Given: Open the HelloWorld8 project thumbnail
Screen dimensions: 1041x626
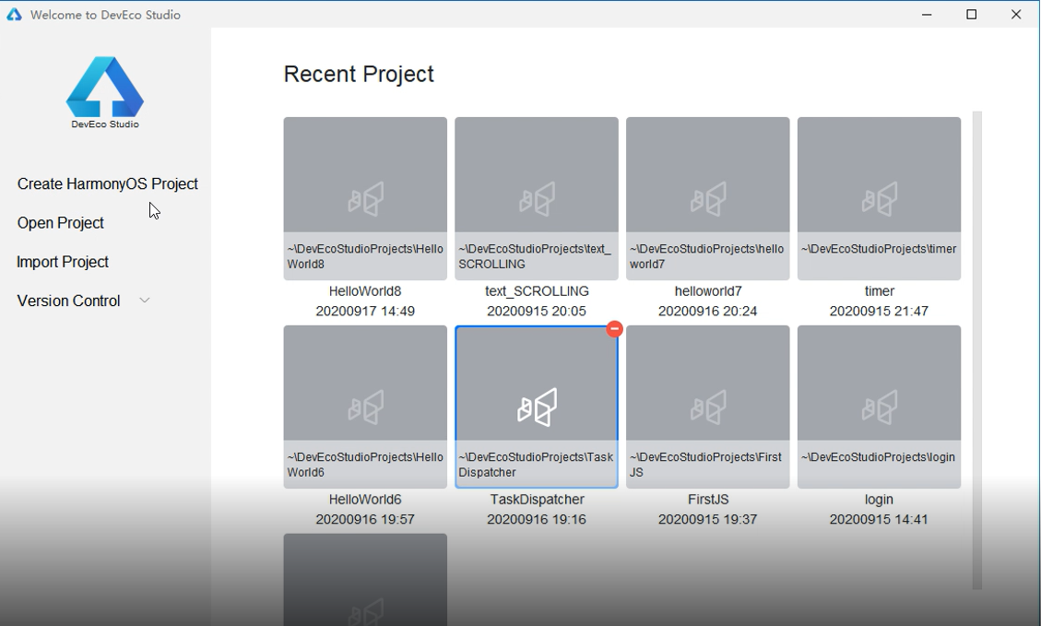Looking at the screenshot, I should pyautogui.click(x=365, y=198).
